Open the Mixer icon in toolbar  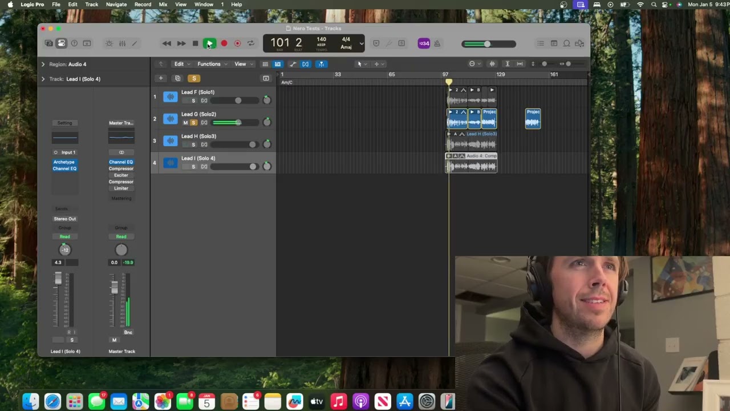pos(122,43)
